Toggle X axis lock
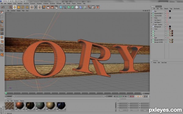 (x=32, y=7)
